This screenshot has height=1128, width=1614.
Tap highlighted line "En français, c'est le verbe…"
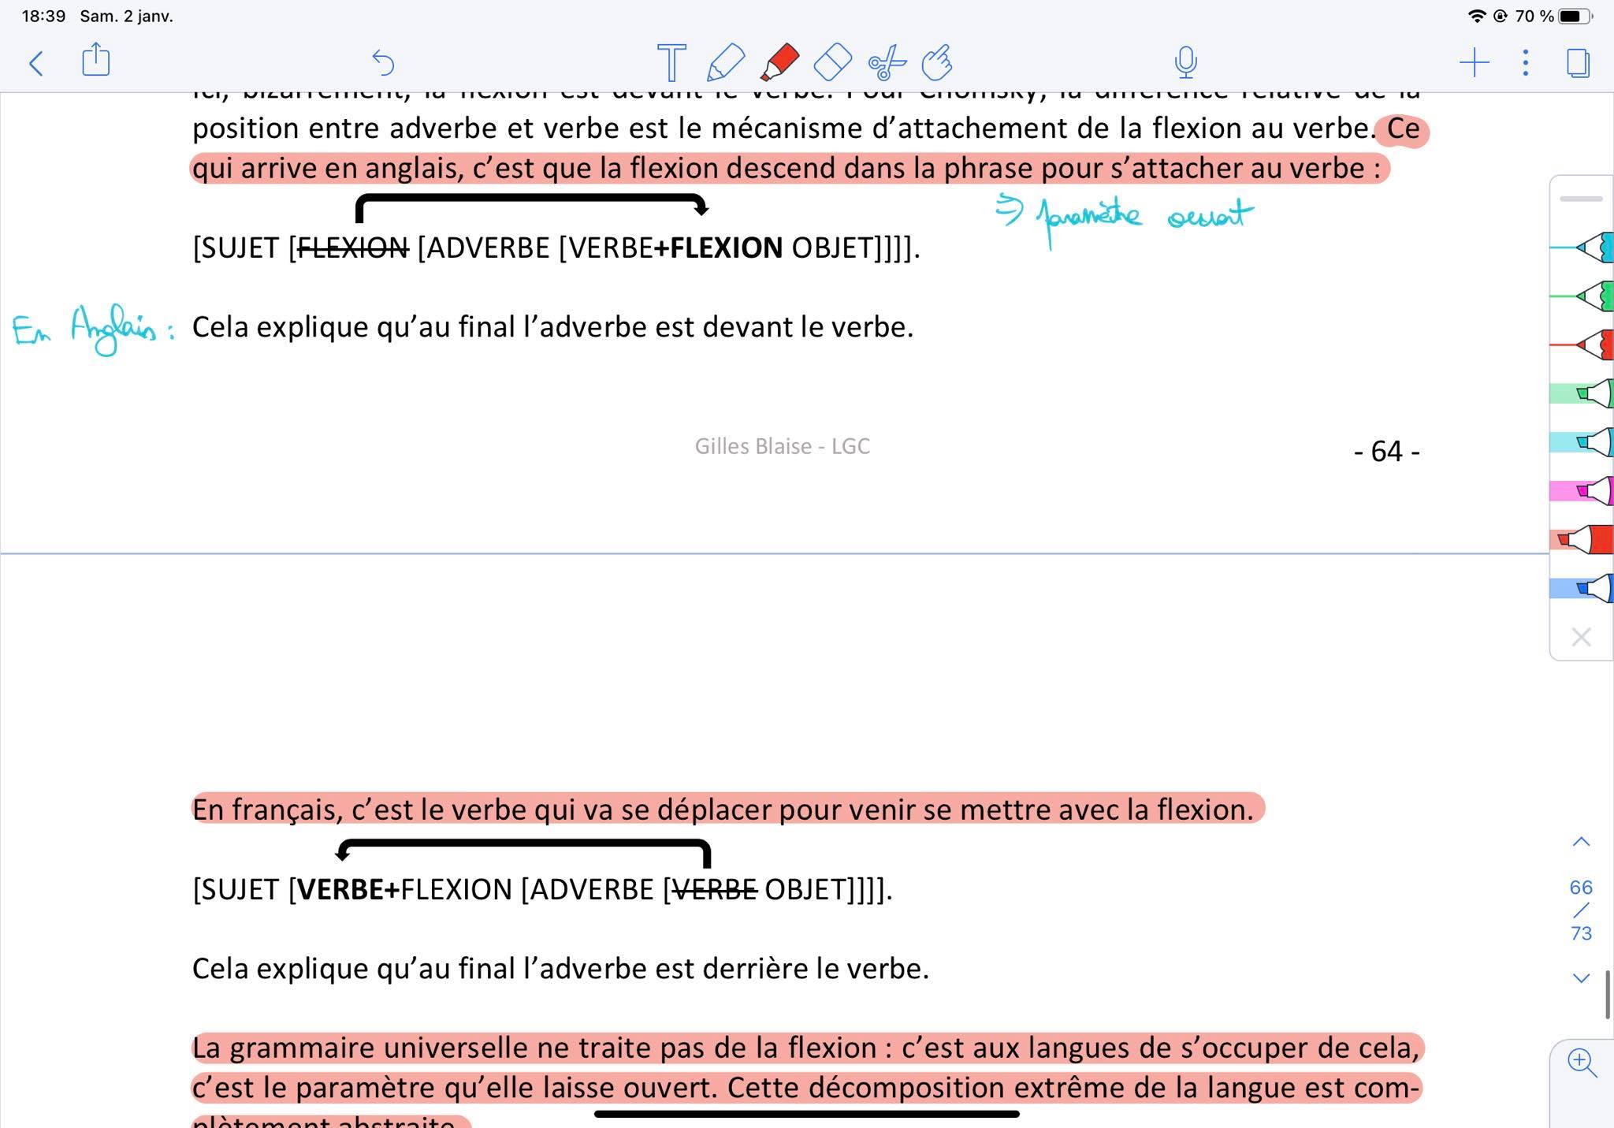click(727, 810)
